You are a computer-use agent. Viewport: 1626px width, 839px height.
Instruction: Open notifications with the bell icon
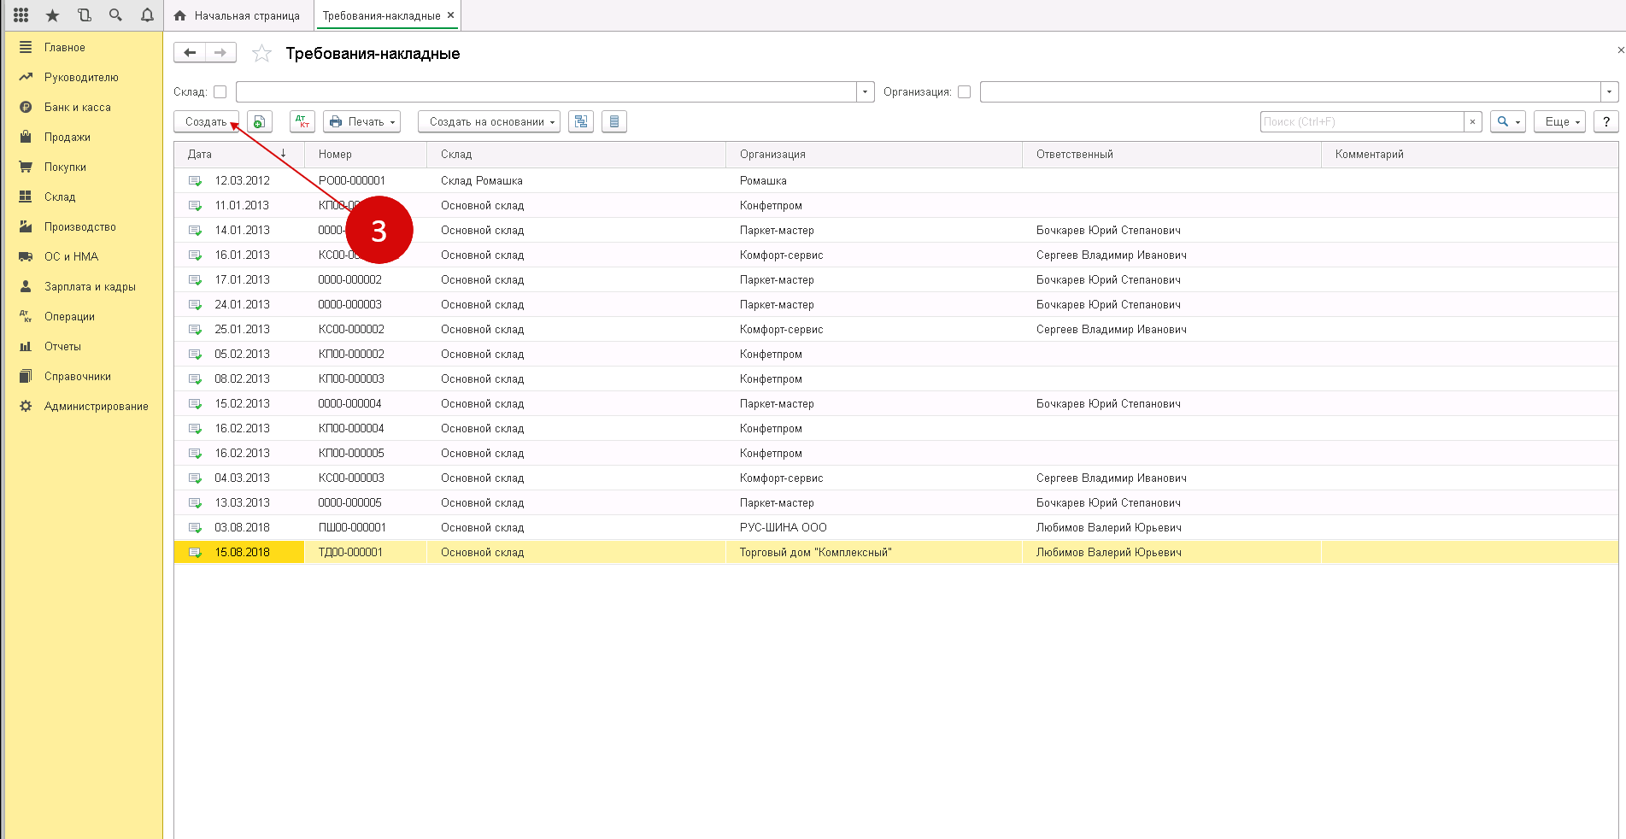(147, 15)
